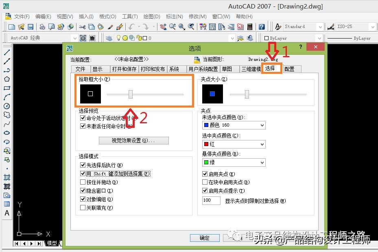
Task: Click the 夹点大小 blue grip preview
Action: pyautogui.click(x=212, y=94)
